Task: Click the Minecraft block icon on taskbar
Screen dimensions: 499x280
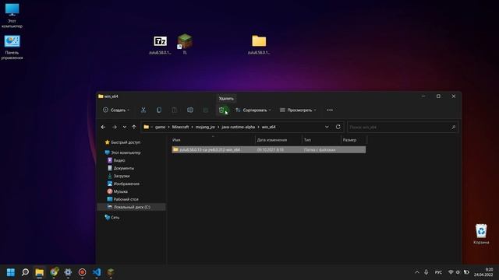Action: coord(111,272)
